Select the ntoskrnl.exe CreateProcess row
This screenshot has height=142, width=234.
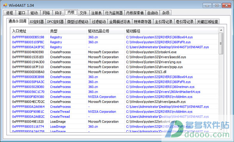[114, 52]
